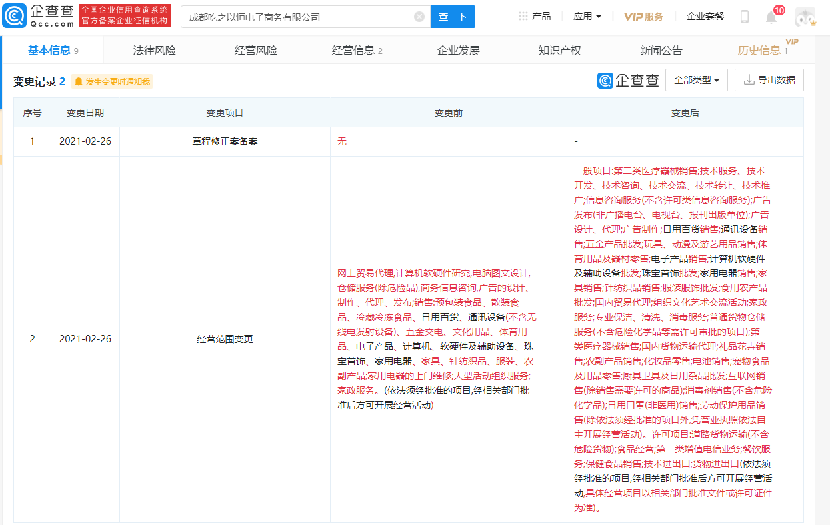Viewport: 830px width, 525px height.
Task: Expand the 应用 dropdown menu
Action: coord(587,16)
